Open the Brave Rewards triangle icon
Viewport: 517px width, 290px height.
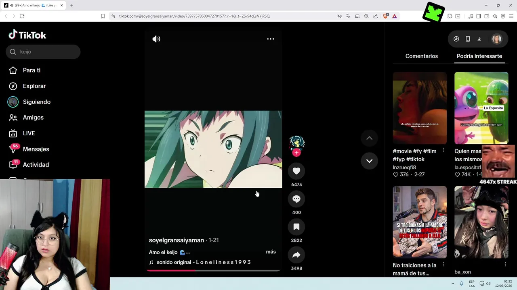(394, 16)
